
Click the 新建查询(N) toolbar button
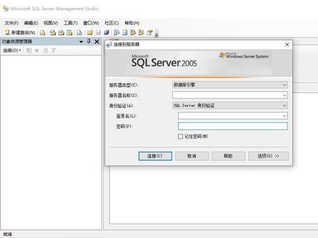point(20,32)
